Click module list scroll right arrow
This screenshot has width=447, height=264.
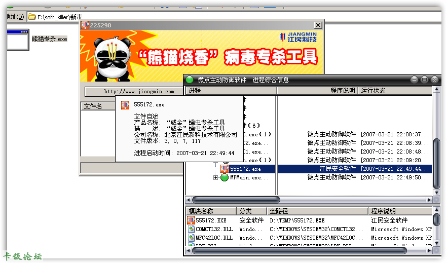point(429,251)
